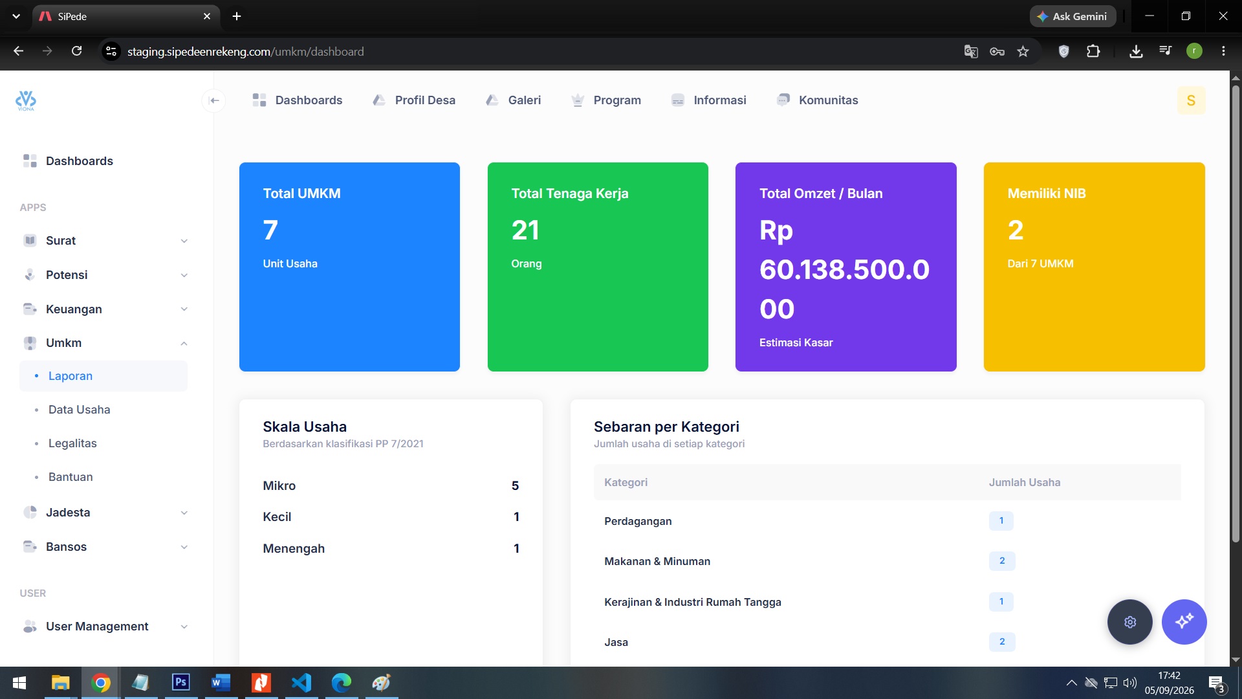The width and height of the screenshot is (1242, 699).
Task: Expand the Surat sidebar menu
Action: (105, 241)
